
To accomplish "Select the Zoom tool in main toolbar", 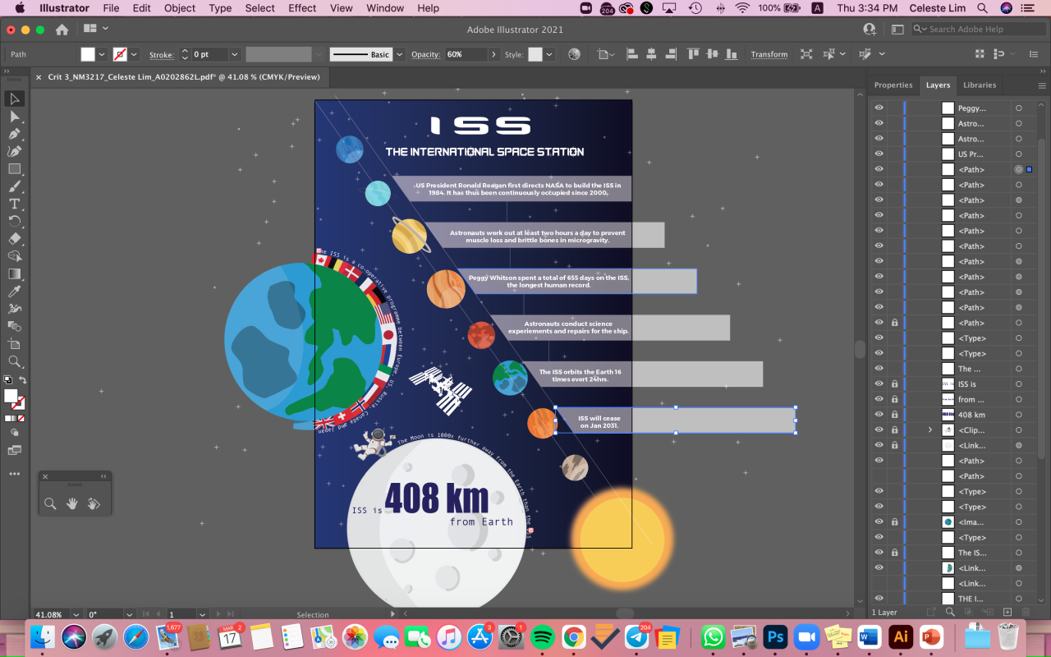I will 15,361.
